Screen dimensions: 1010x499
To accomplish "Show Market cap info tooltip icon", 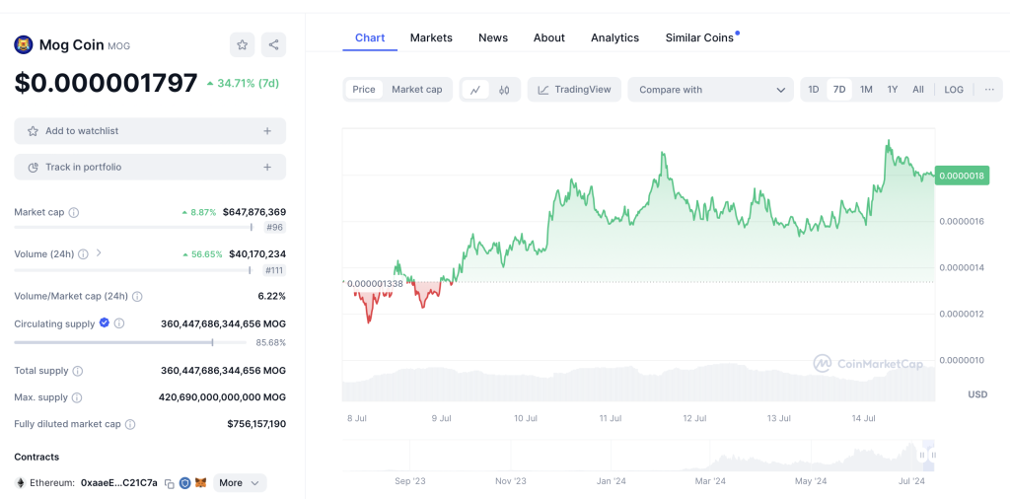I will [73, 212].
